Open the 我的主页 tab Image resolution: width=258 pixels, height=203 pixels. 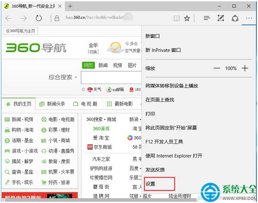pos(19,104)
